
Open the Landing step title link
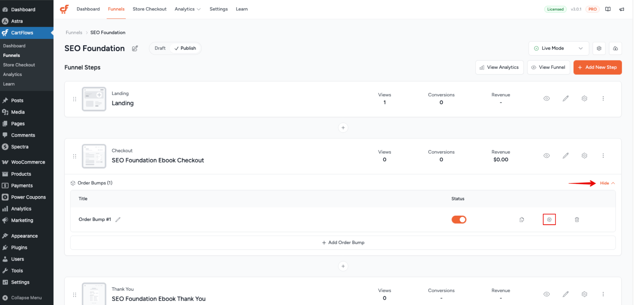click(123, 103)
